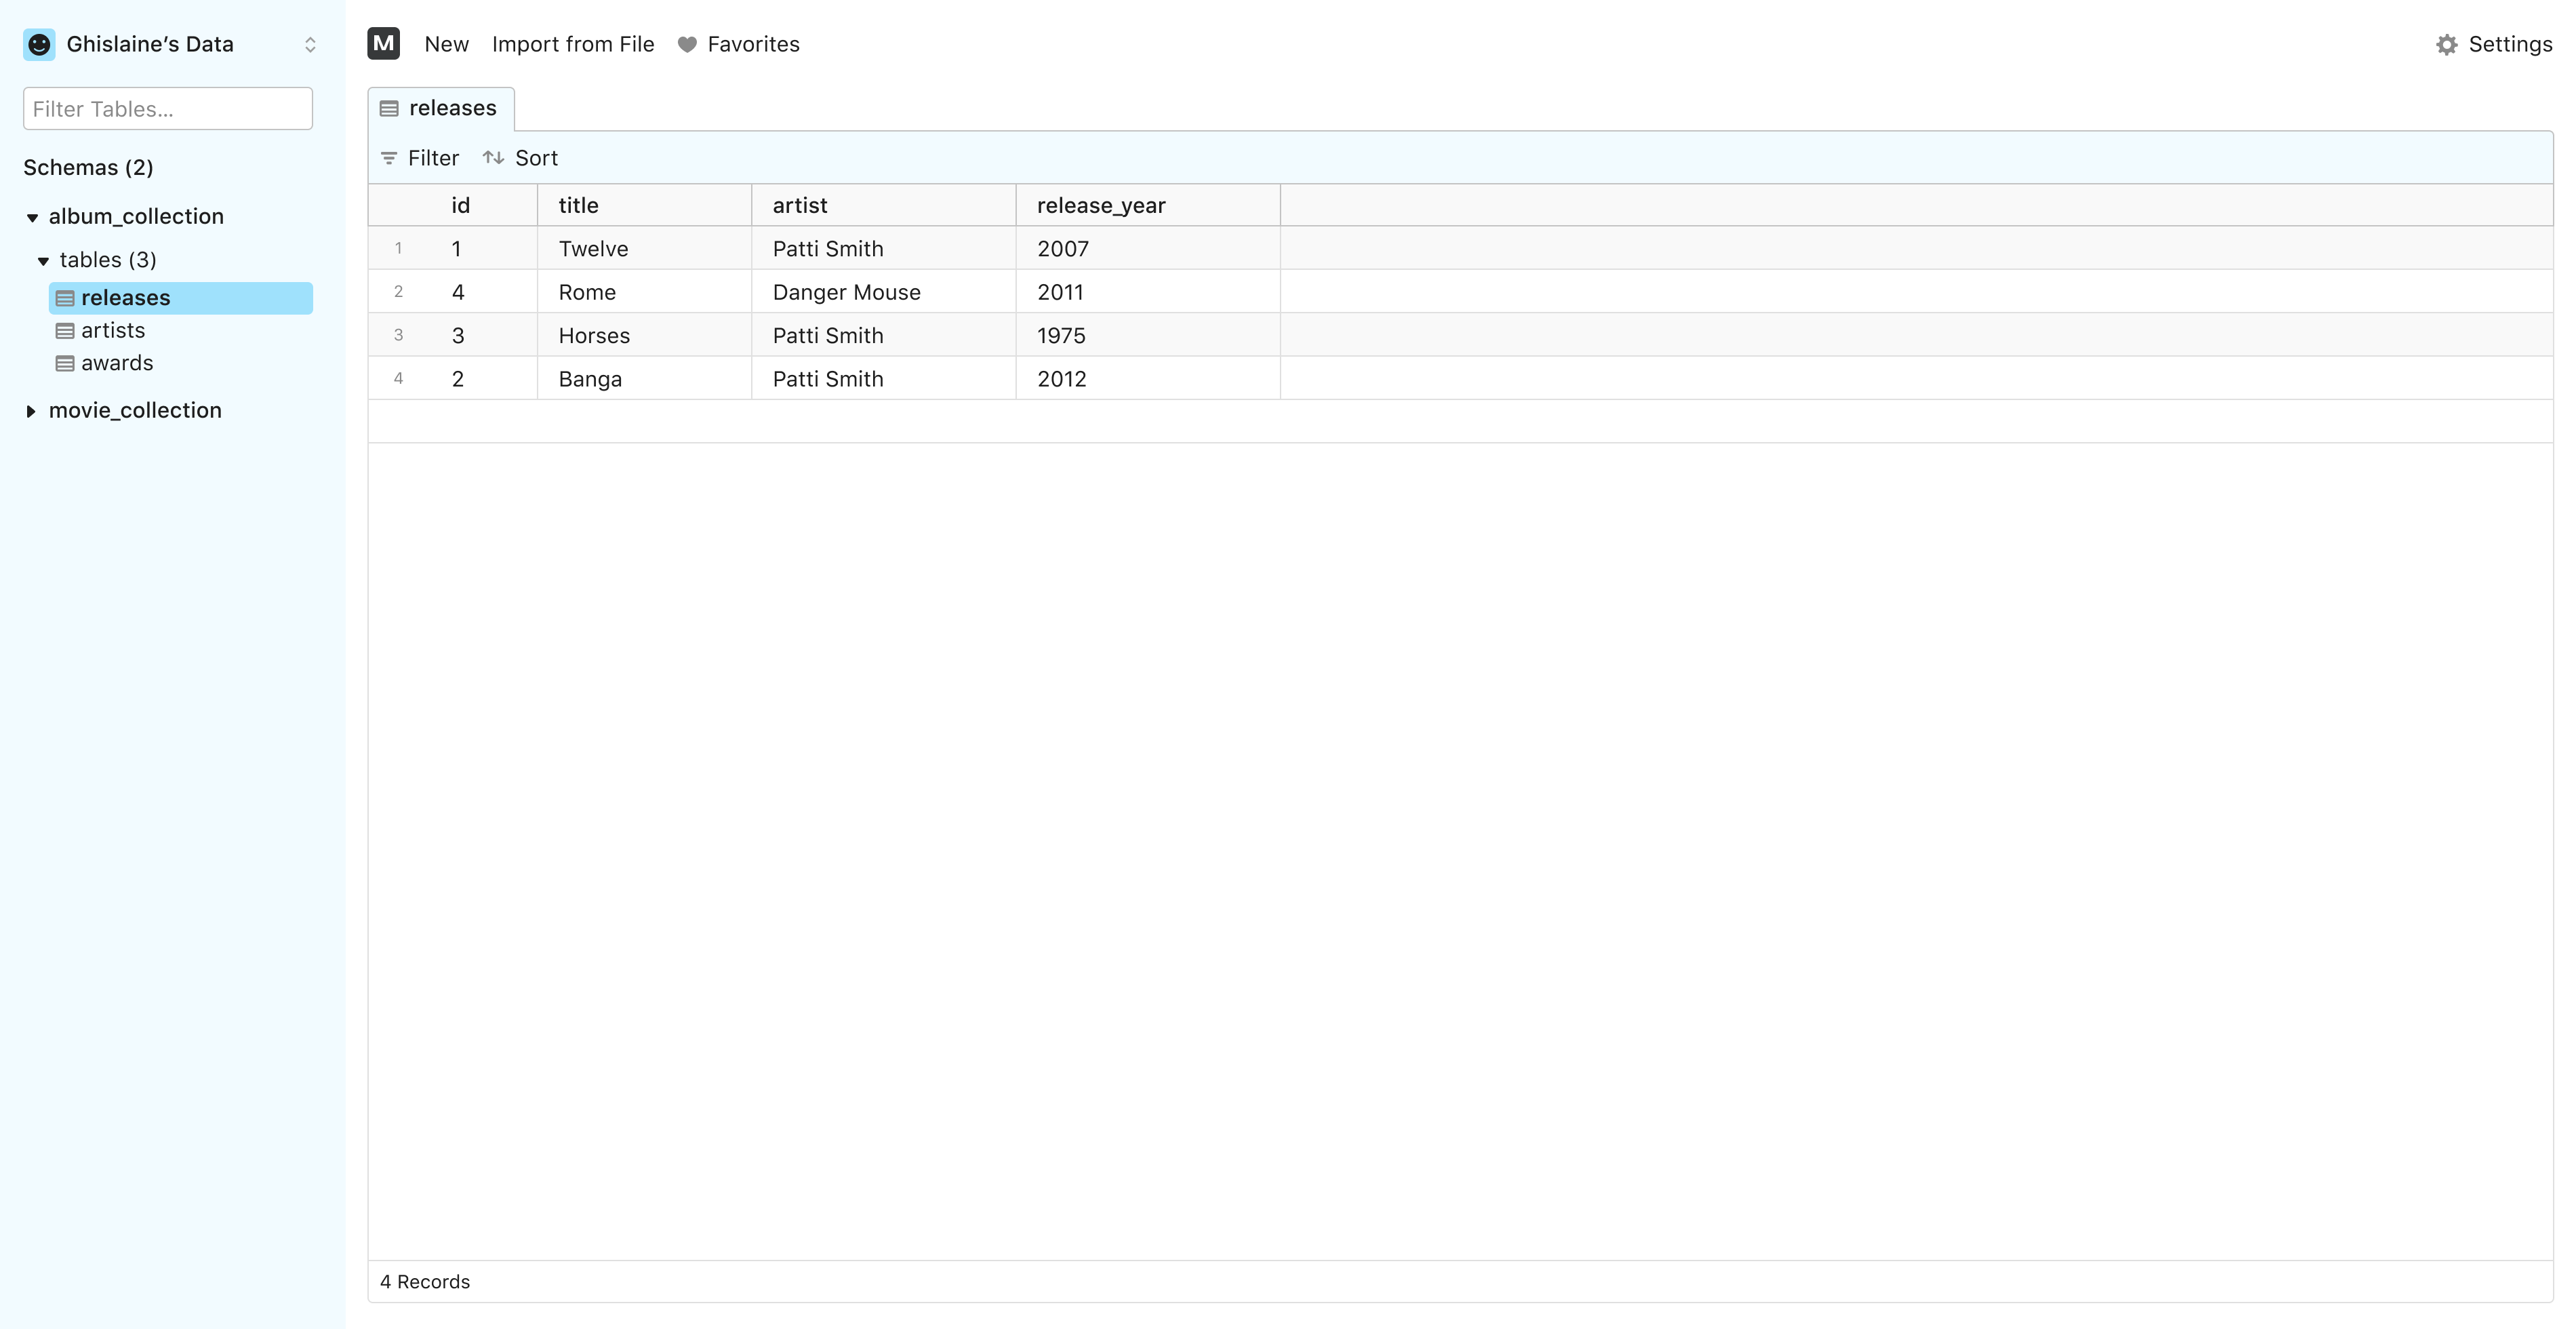Viewport: 2576px width, 1329px height.
Task: Click the releases table icon in sidebar
Action: pos(65,298)
